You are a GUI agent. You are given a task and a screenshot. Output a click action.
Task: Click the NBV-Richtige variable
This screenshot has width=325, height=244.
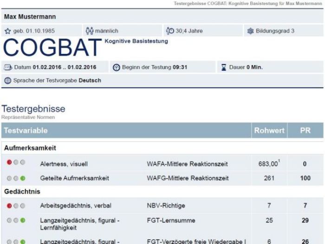coord(166,205)
